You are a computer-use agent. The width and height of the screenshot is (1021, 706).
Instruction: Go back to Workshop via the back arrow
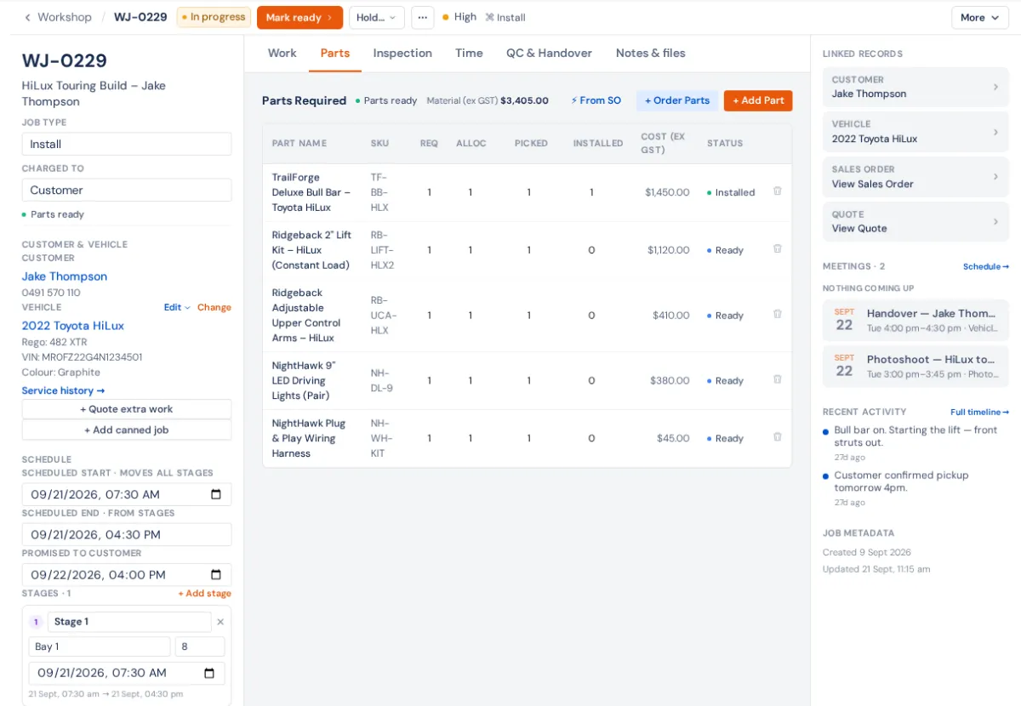(27, 17)
